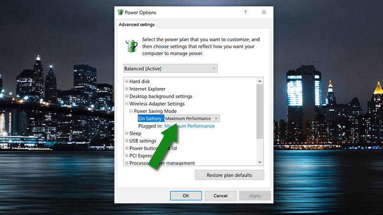Expand the PCI Express node

126,156
